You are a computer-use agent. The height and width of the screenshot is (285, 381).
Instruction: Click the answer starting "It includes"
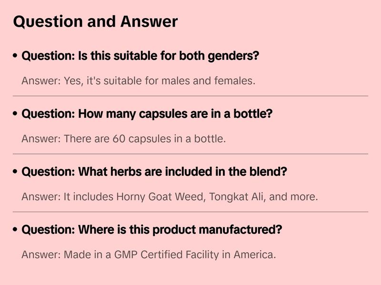(170, 197)
